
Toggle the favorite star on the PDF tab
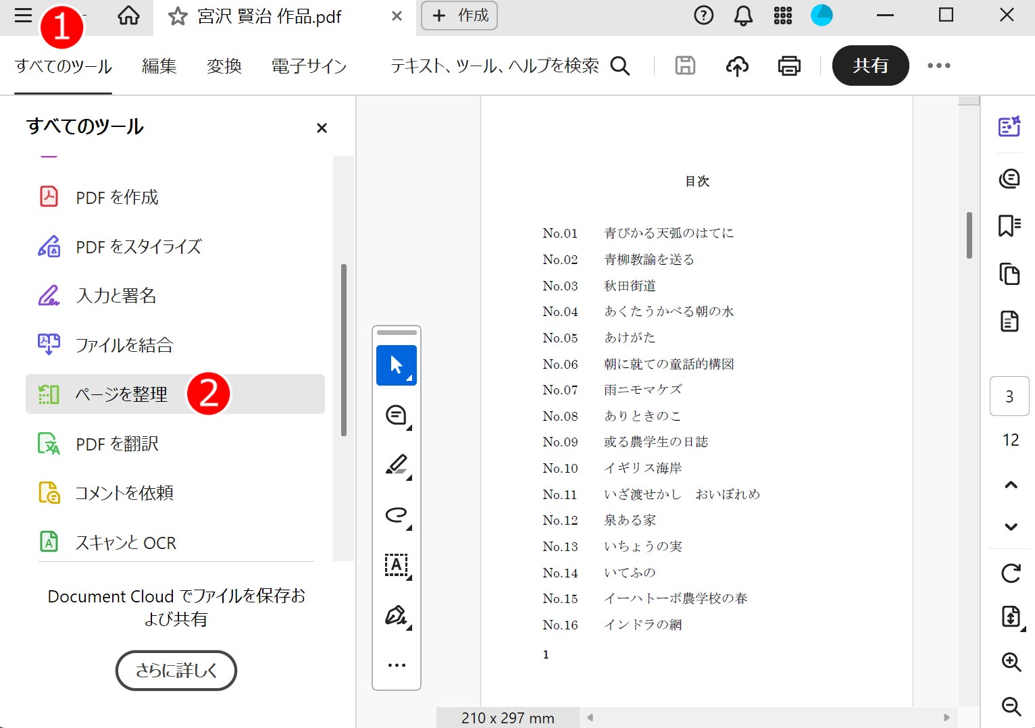(x=178, y=16)
